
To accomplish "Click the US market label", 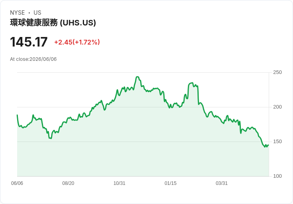I will pyautogui.click(x=37, y=13).
